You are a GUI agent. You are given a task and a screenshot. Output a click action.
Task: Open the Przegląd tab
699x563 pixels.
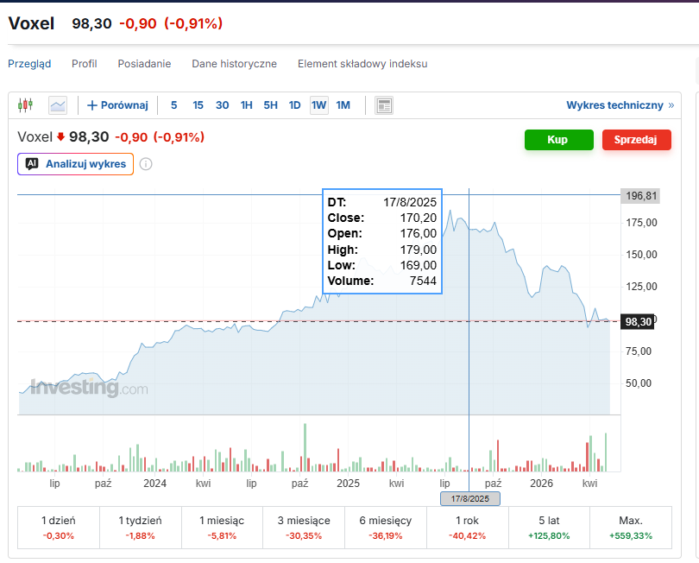tap(29, 64)
